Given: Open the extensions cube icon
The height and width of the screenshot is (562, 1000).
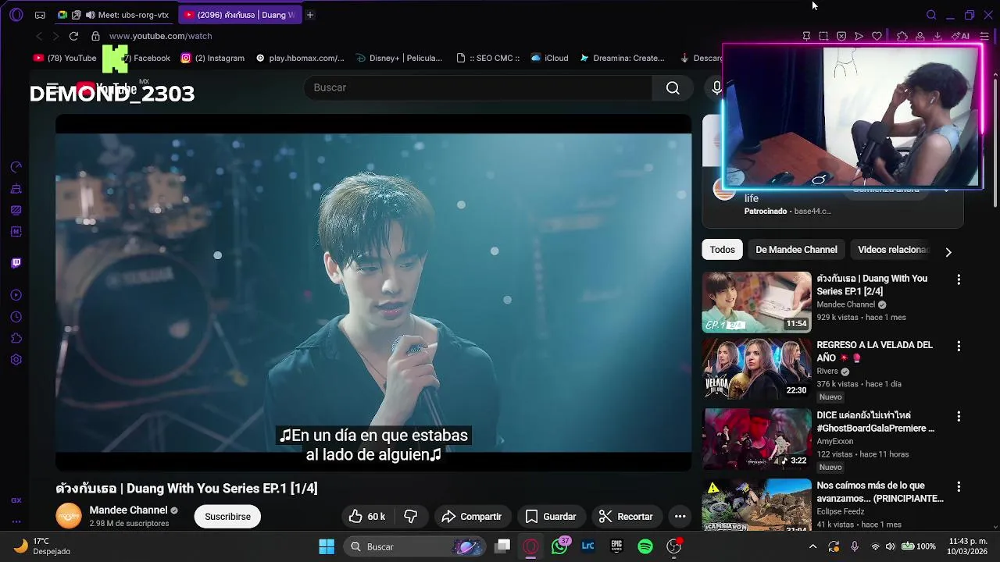Looking at the screenshot, I should click(x=902, y=36).
